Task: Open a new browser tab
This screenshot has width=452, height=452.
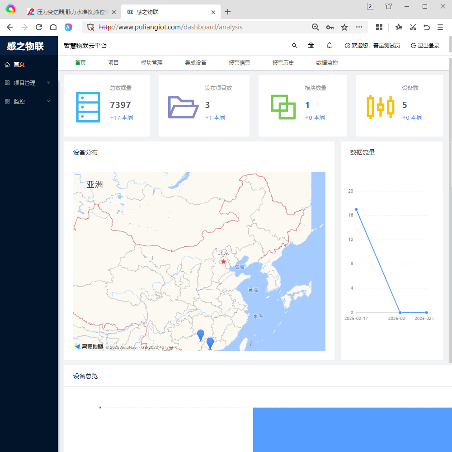Action: point(228,12)
